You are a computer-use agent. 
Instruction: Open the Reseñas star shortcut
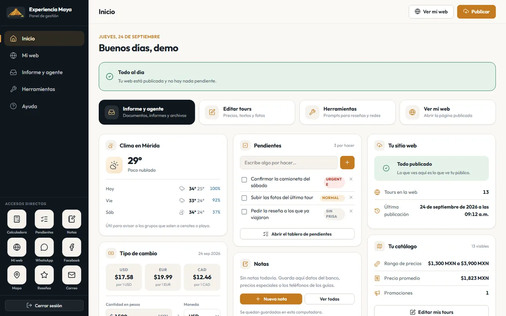[x=44, y=275]
